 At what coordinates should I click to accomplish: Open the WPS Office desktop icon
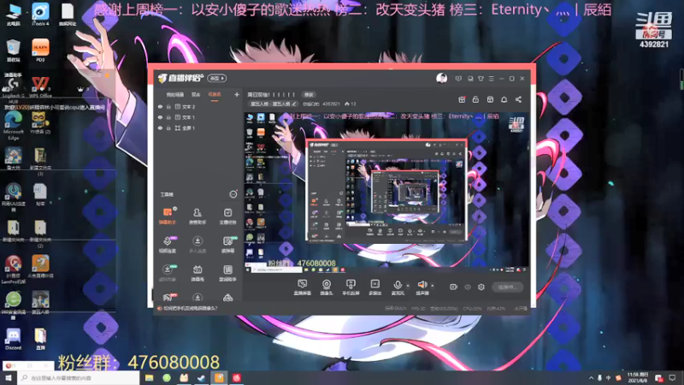point(40,87)
